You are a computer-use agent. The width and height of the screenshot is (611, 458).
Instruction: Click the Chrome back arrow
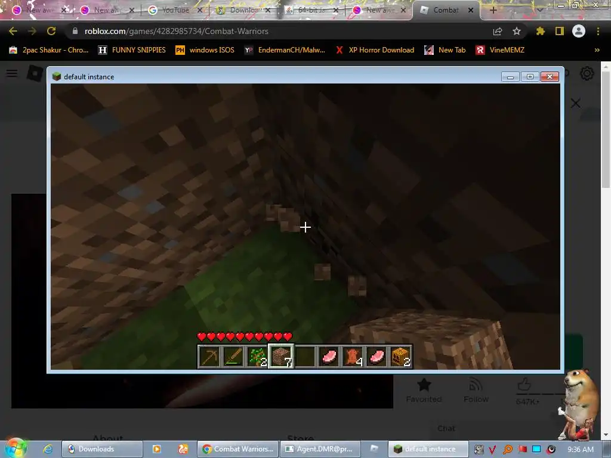click(x=13, y=31)
